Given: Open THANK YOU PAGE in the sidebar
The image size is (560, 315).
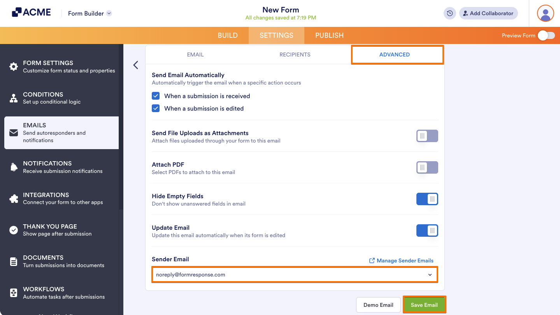Looking at the screenshot, I should [x=61, y=230].
